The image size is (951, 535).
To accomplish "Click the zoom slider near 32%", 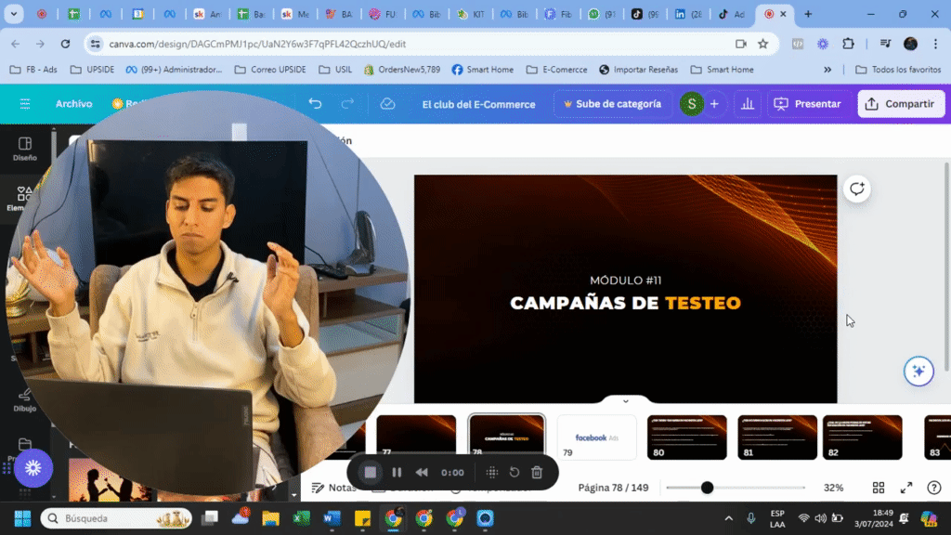I will 709,487.
